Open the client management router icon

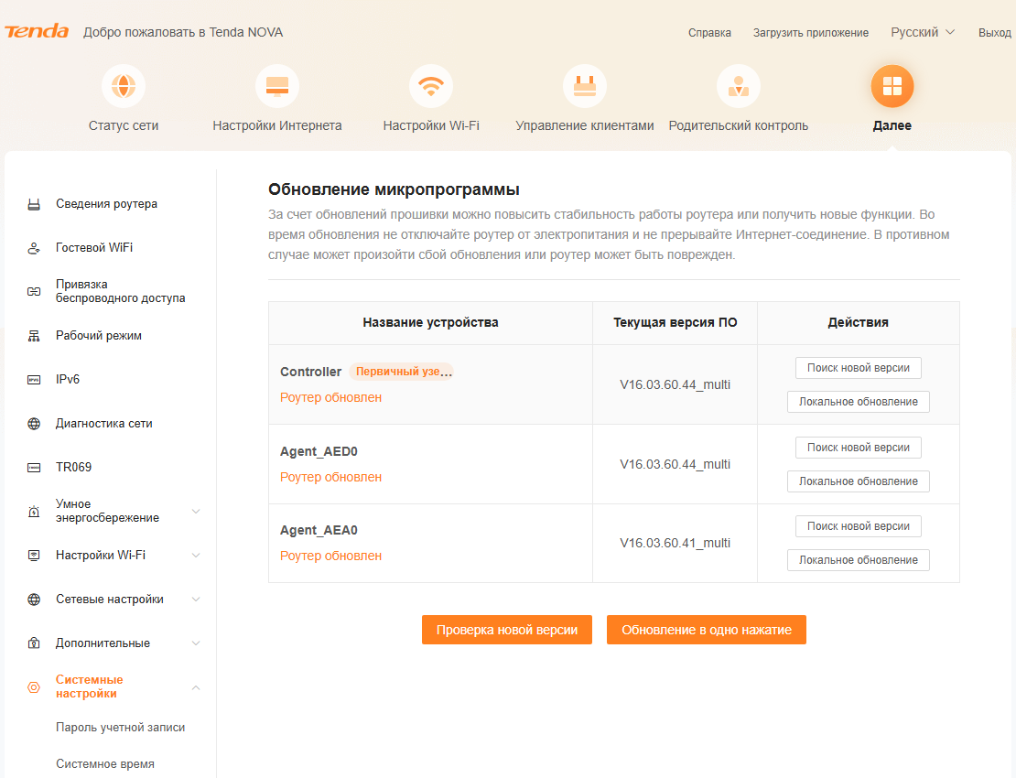pyautogui.click(x=585, y=86)
